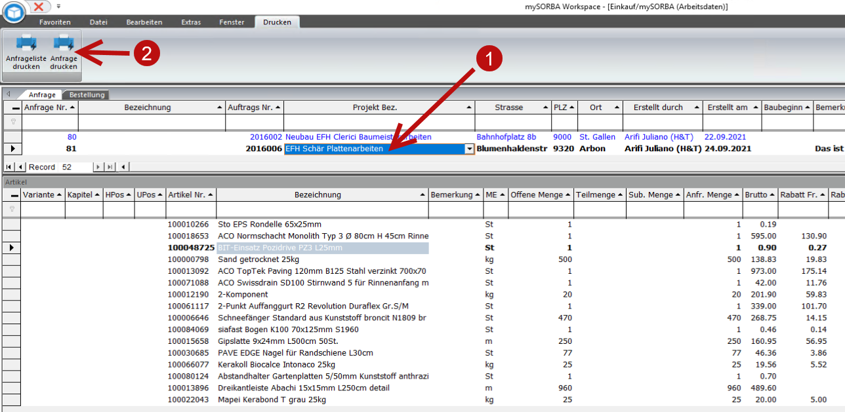
Task: Click the red X quick access icon
Action: (x=40, y=6)
